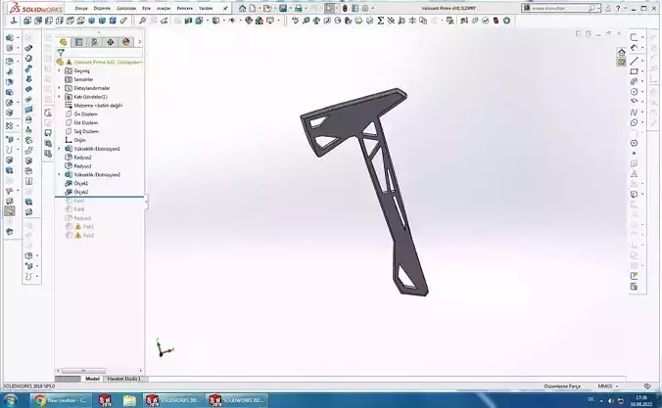Open the Help question mark icon
Viewport: 662px width, 408px height.
point(618,8)
